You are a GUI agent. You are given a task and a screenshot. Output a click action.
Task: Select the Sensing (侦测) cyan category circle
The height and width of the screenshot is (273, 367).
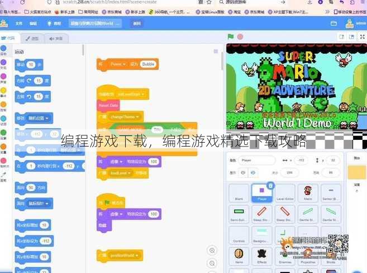pyautogui.click(x=3, y=119)
